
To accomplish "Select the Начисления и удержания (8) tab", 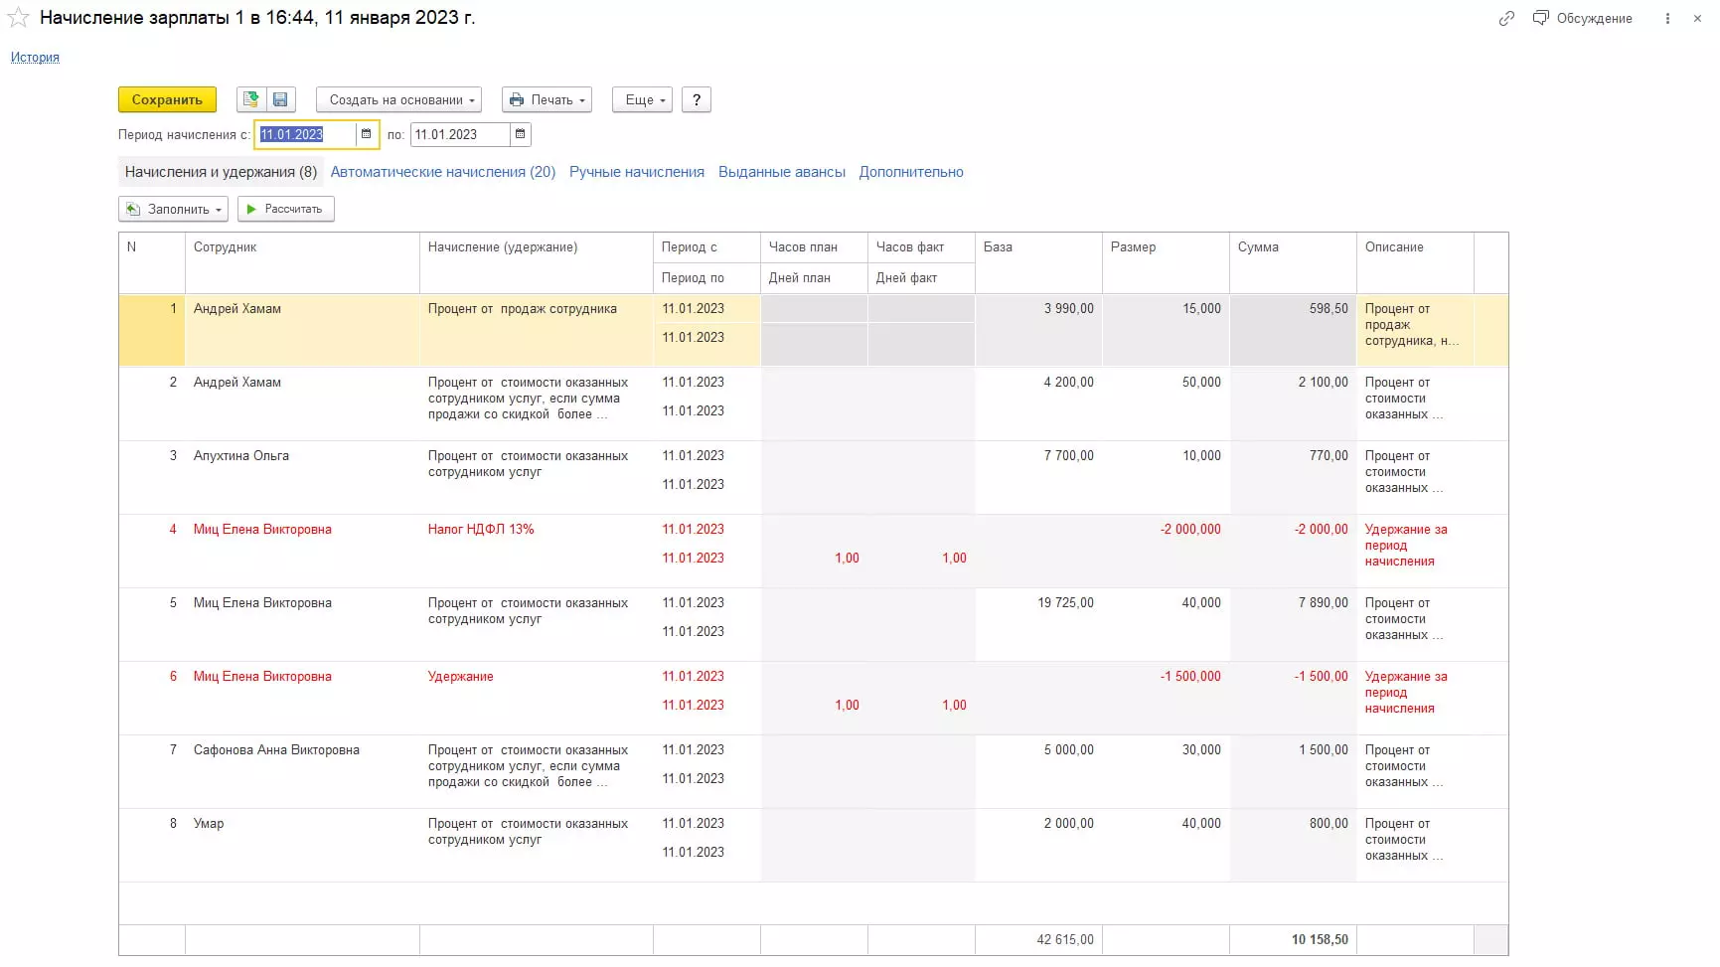I will click(x=221, y=172).
